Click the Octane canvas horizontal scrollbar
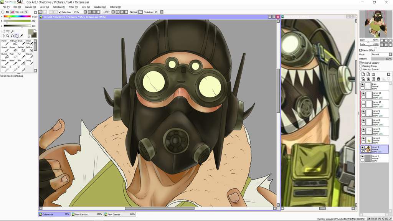Image resolution: width=393 pixels, height=221 pixels. coord(159,208)
